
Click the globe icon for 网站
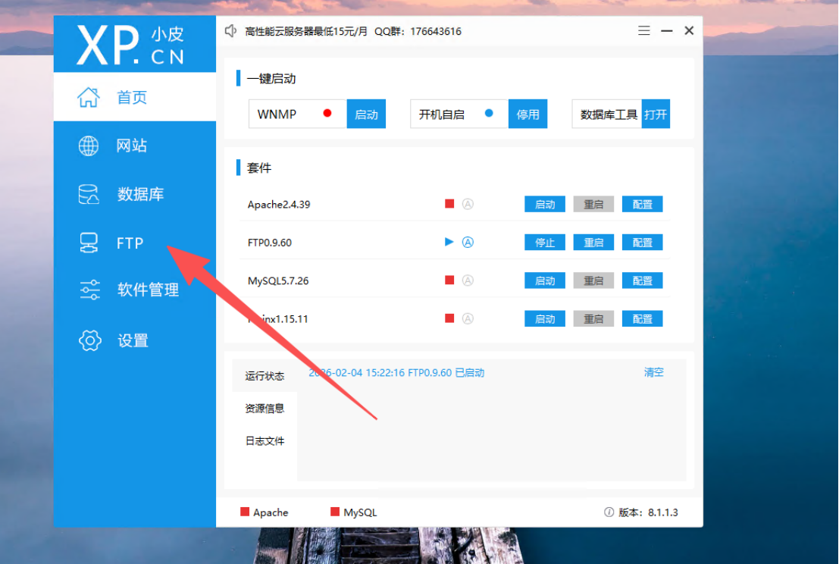click(x=89, y=146)
